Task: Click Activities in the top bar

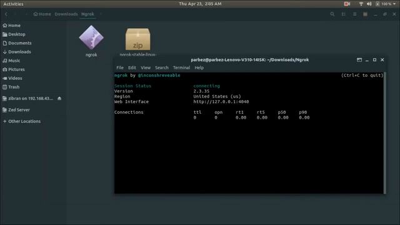Action: click(13, 4)
